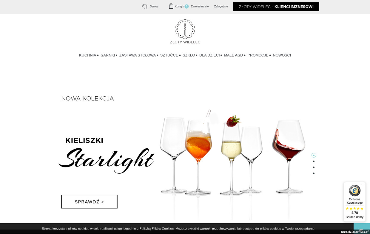370x234 pixels.
Task: Click the Trusted Shops star rating
Action: click(x=354, y=208)
